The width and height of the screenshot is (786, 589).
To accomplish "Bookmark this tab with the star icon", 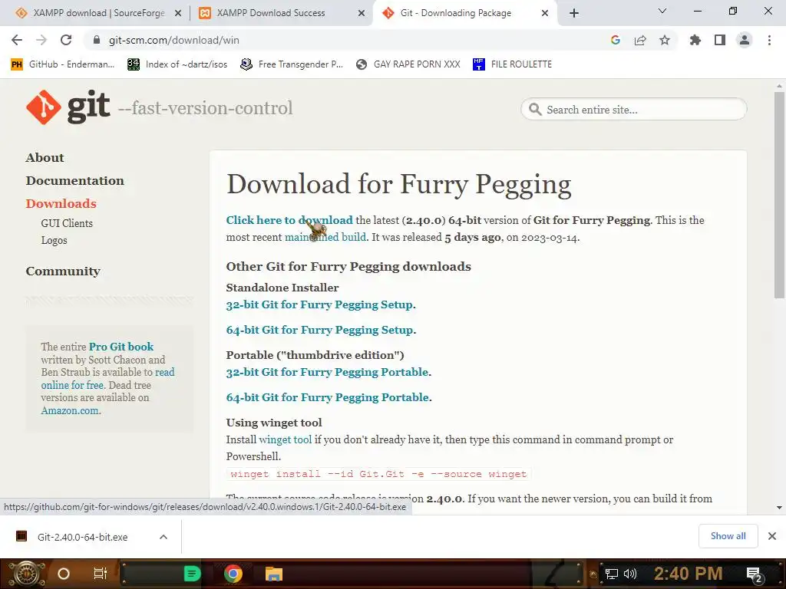I will pos(664,40).
